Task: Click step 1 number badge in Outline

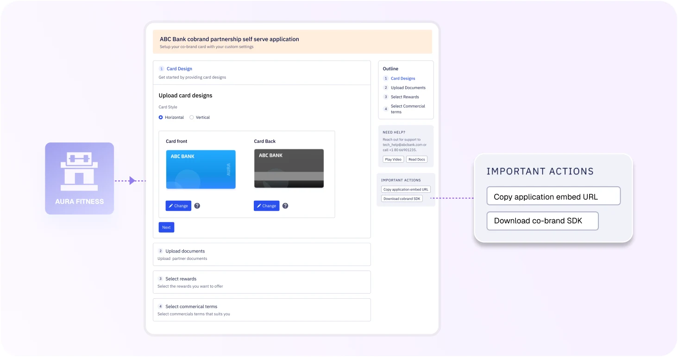Action: [x=386, y=79]
